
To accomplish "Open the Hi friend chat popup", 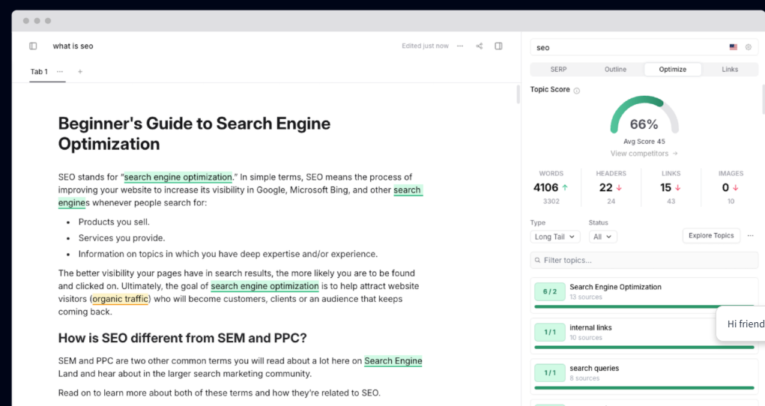I will point(740,324).
